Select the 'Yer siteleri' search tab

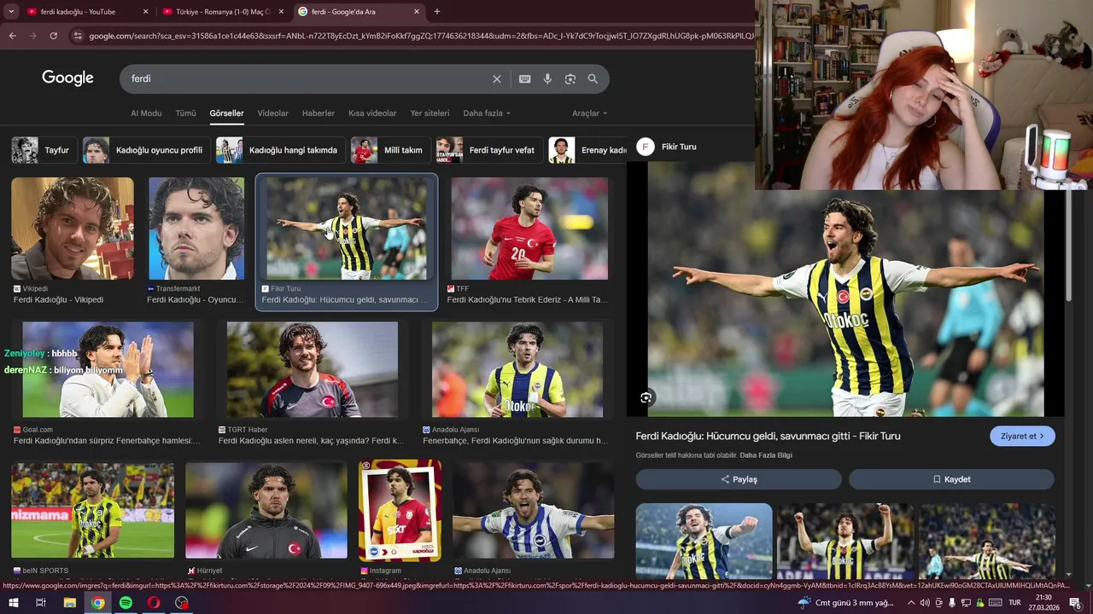[x=430, y=113]
